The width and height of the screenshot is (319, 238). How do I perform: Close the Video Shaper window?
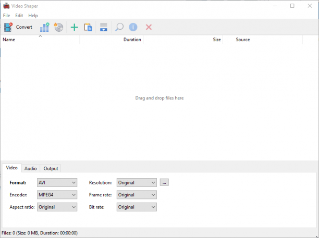[x=310, y=6]
